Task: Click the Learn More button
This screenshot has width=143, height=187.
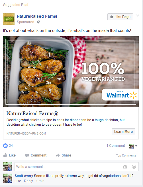Action: 123,132
